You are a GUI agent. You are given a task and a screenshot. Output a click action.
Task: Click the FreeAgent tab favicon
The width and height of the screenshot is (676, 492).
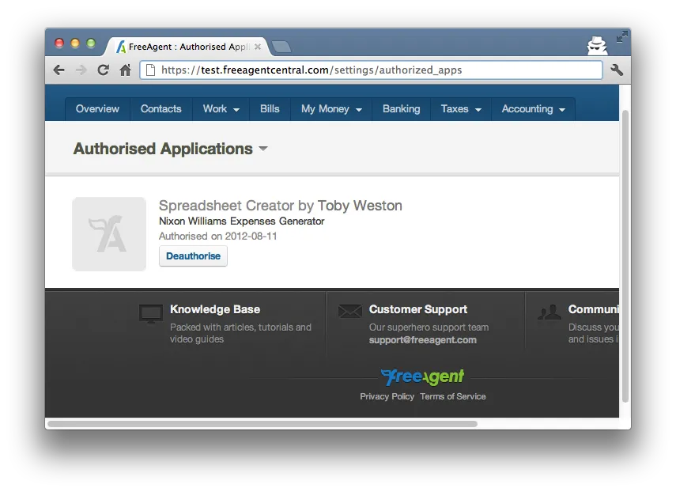[121, 47]
